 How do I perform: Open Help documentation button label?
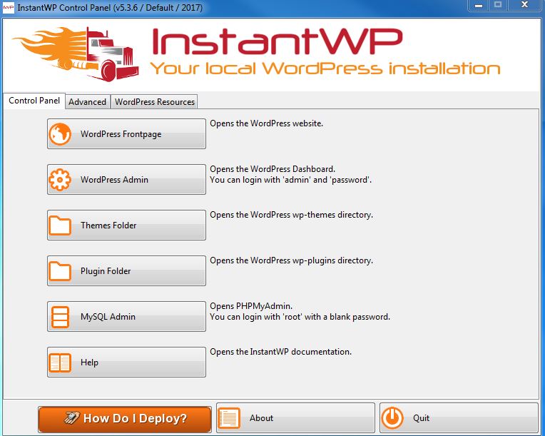[x=89, y=363]
